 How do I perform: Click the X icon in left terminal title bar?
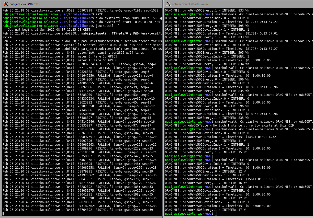6,4
